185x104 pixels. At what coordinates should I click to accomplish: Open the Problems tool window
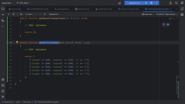pyautogui.click(x=3, y=91)
